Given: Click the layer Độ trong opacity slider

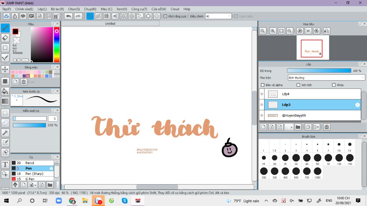Looking at the screenshot, I should point(319,70).
